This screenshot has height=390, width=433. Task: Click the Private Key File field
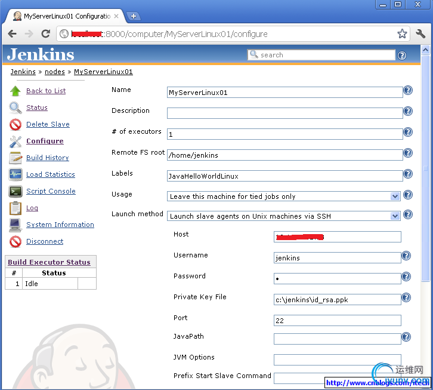[337, 300]
